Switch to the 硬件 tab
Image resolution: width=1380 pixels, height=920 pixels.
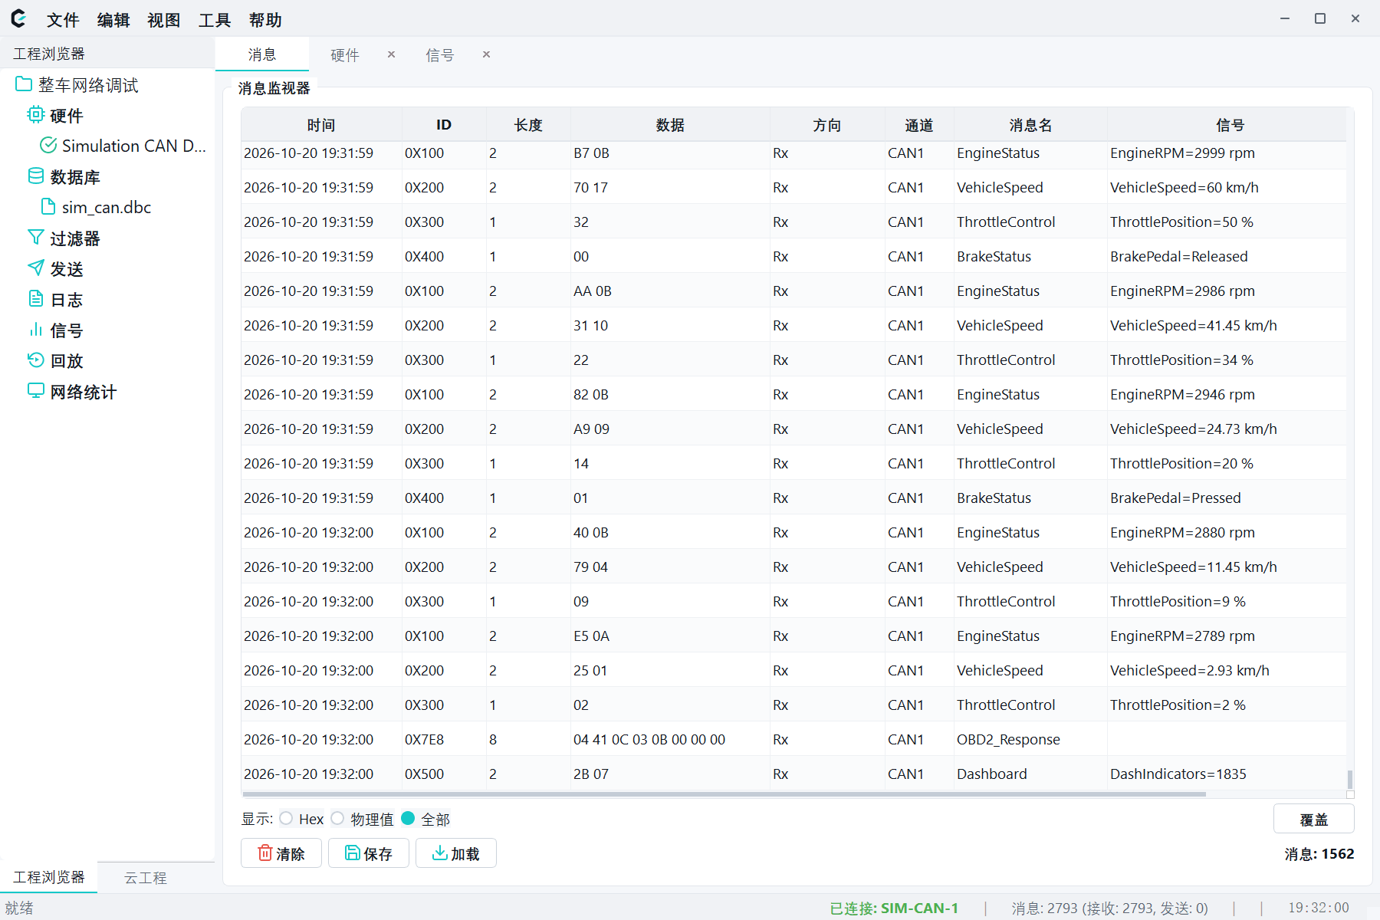(344, 54)
